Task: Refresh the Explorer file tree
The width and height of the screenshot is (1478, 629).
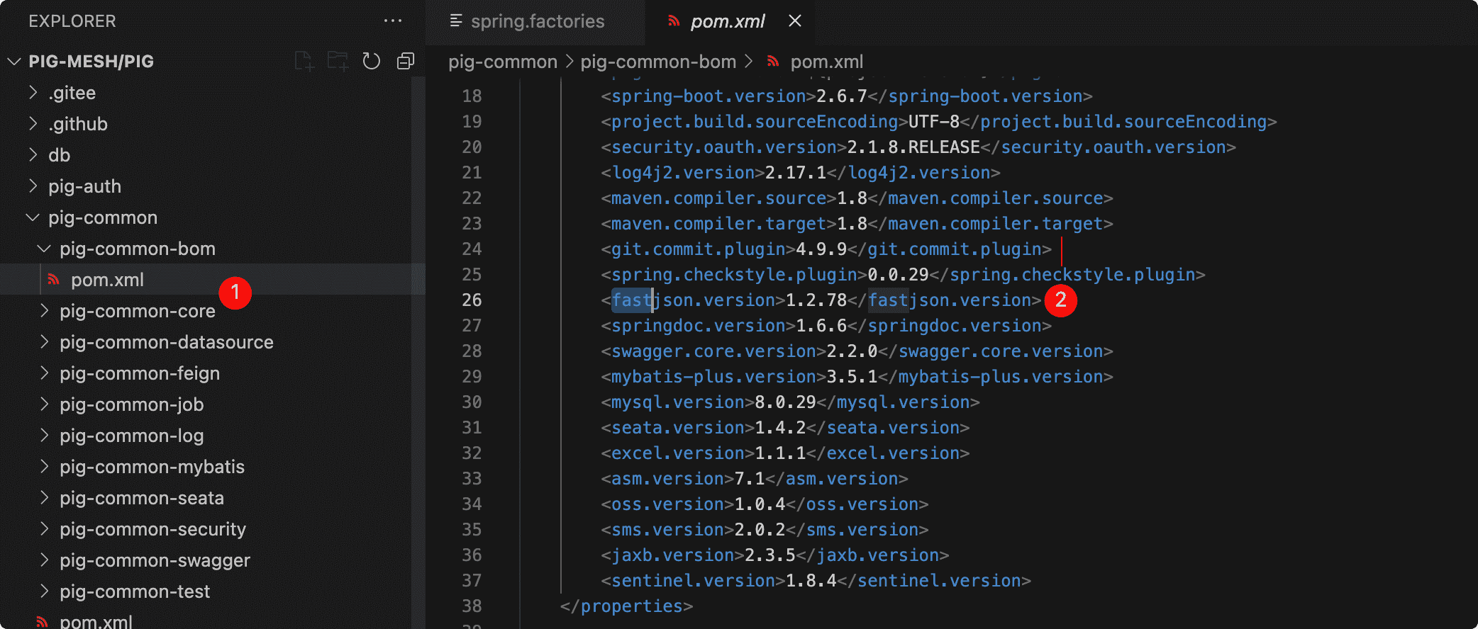Action: (x=372, y=62)
